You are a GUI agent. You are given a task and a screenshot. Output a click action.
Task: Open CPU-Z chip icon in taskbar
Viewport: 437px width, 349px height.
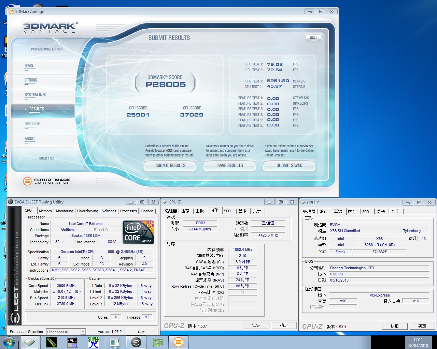pos(29,342)
